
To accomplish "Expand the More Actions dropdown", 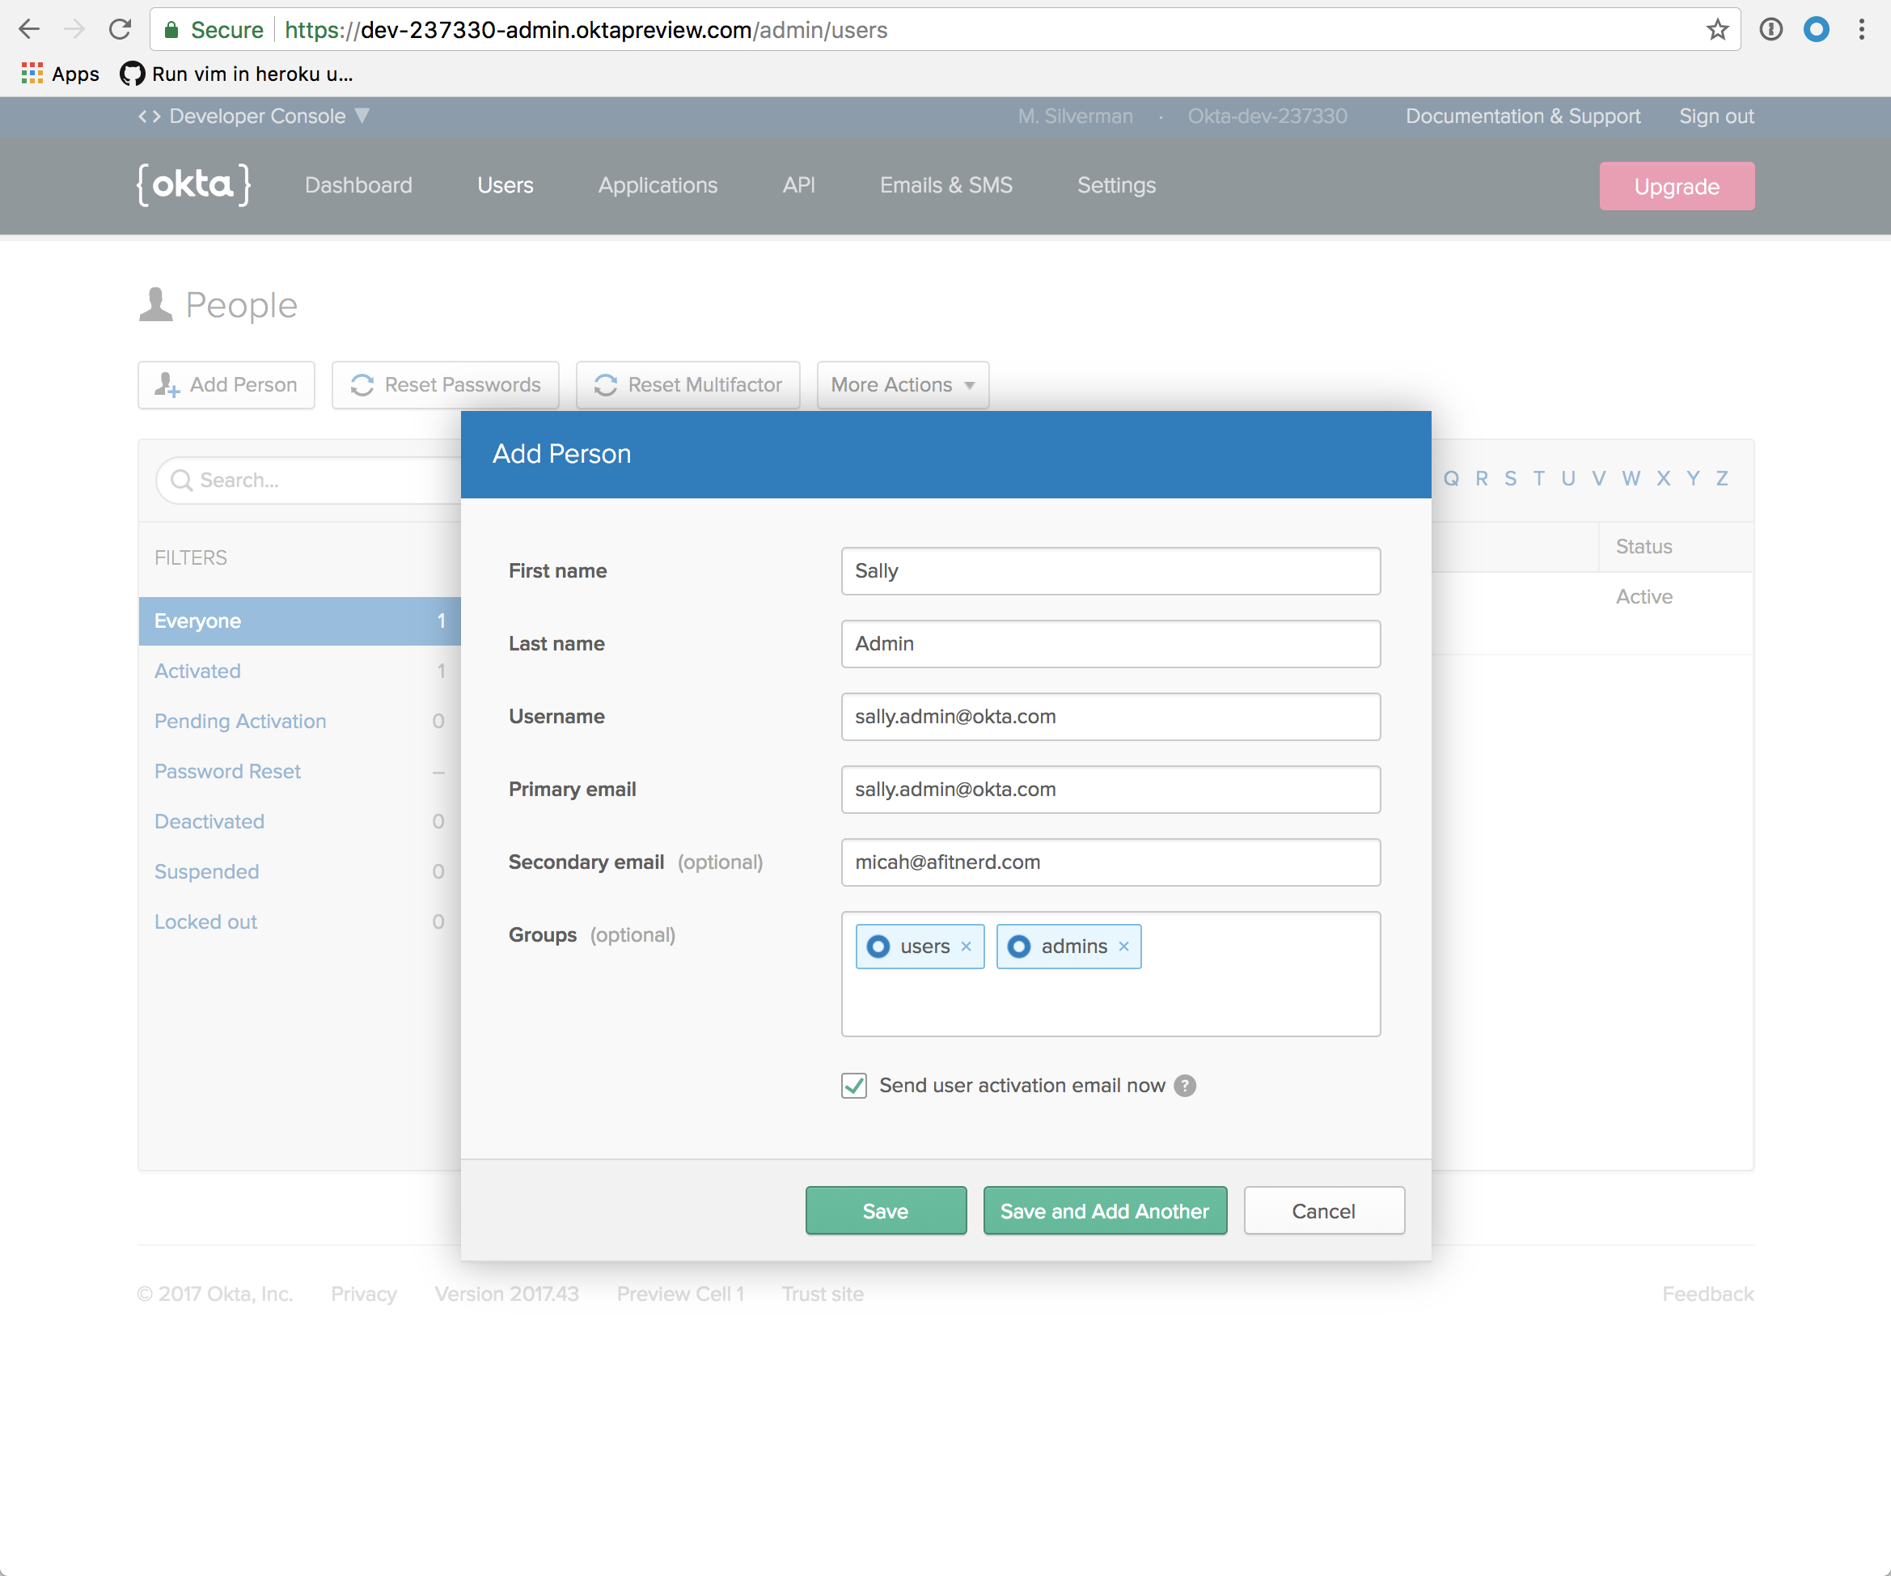I will pos(903,385).
